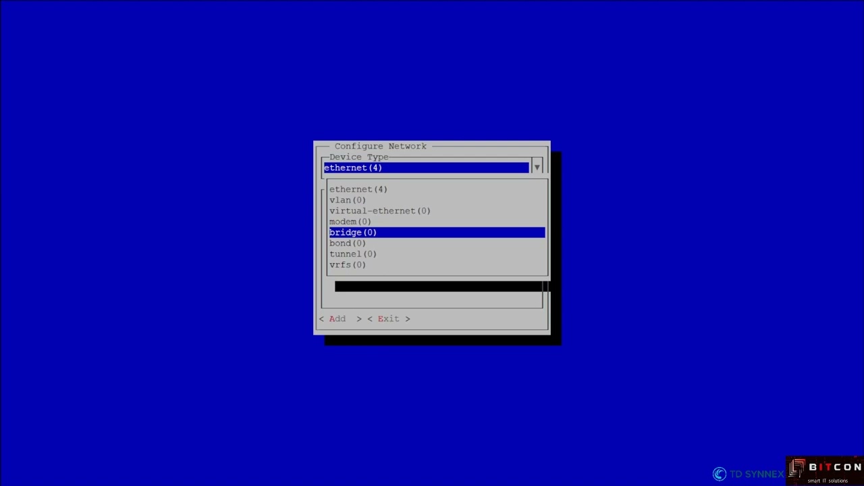864x486 pixels.
Task: Select ethernet(4) in the dropdown list
Action: click(437, 189)
